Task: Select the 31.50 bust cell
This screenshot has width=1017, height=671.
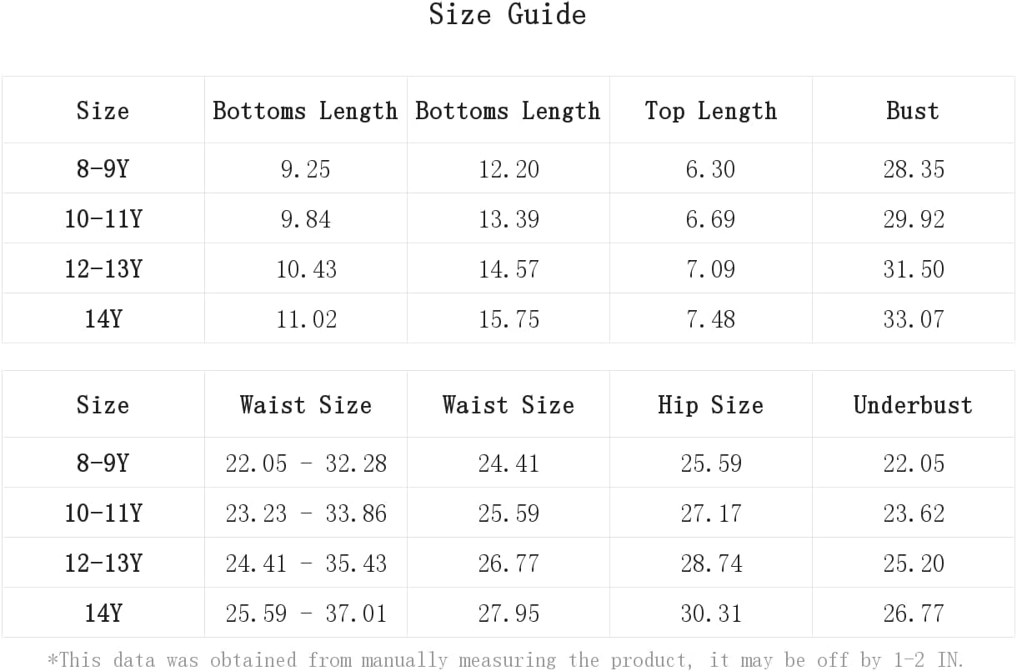Action: point(914,269)
